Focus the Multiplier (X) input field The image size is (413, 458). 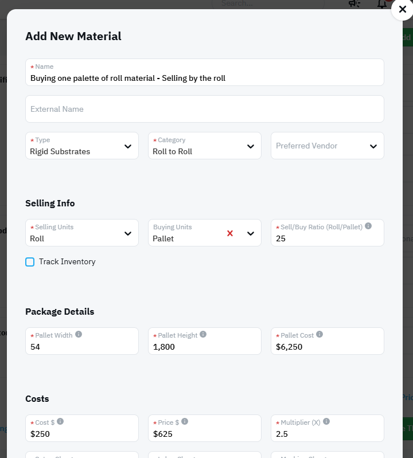click(328, 434)
